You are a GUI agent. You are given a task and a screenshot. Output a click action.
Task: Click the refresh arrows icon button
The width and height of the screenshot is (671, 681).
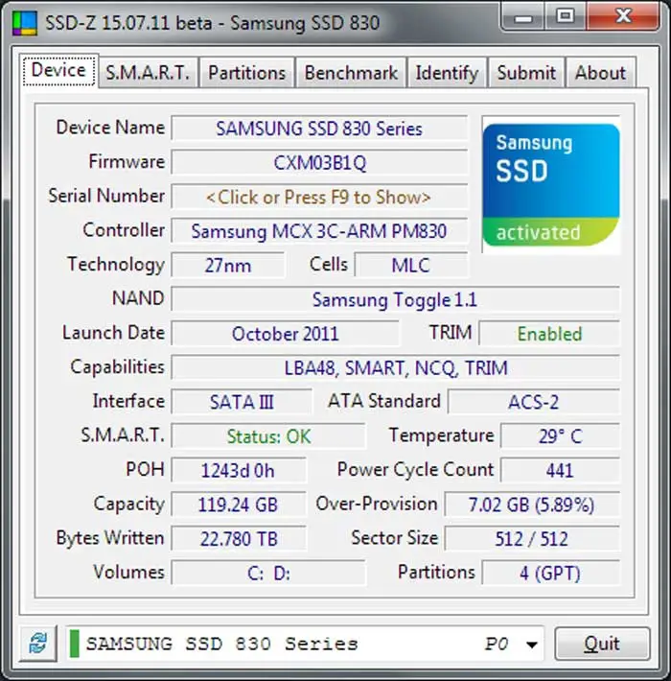(38, 644)
